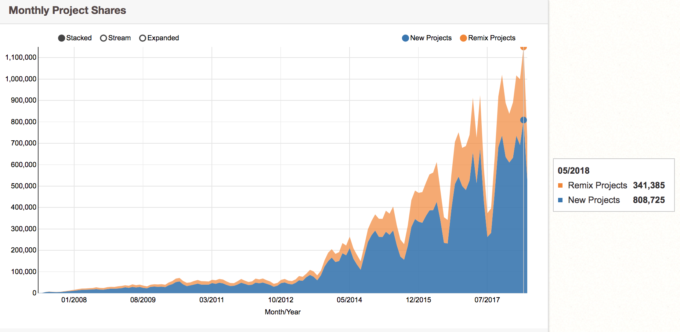
Task: Toggle the blue New Projects legend dot
Action: point(405,38)
